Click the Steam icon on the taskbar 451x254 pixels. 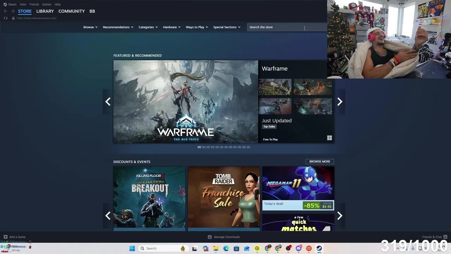click(x=319, y=248)
